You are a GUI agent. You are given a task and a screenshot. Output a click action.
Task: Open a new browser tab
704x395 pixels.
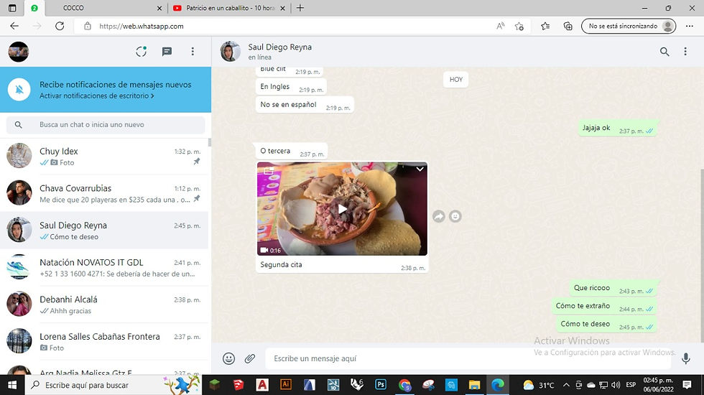tap(300, 8)
